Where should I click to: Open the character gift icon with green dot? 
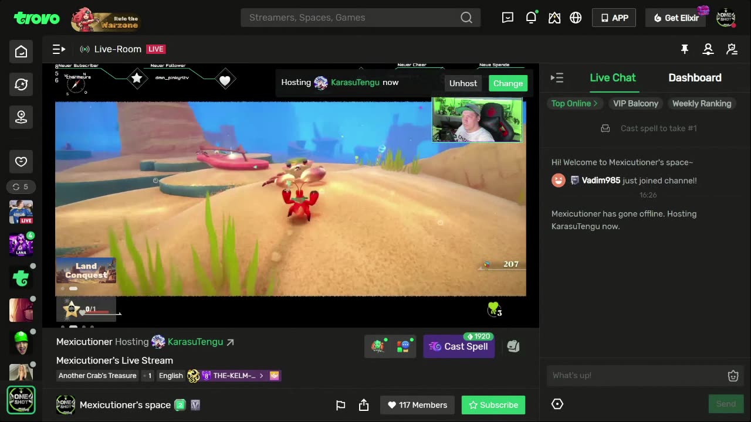(x=378, y=346)
